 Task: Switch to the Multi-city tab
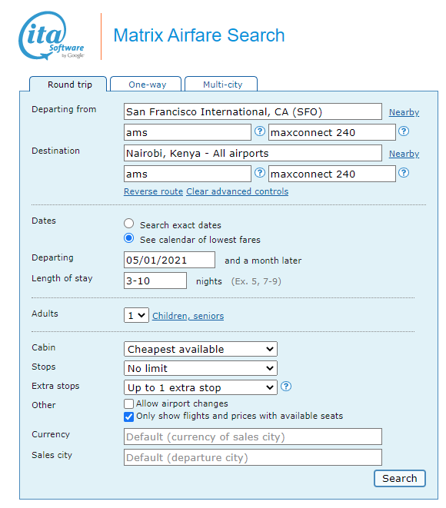[x=221, y=85]
